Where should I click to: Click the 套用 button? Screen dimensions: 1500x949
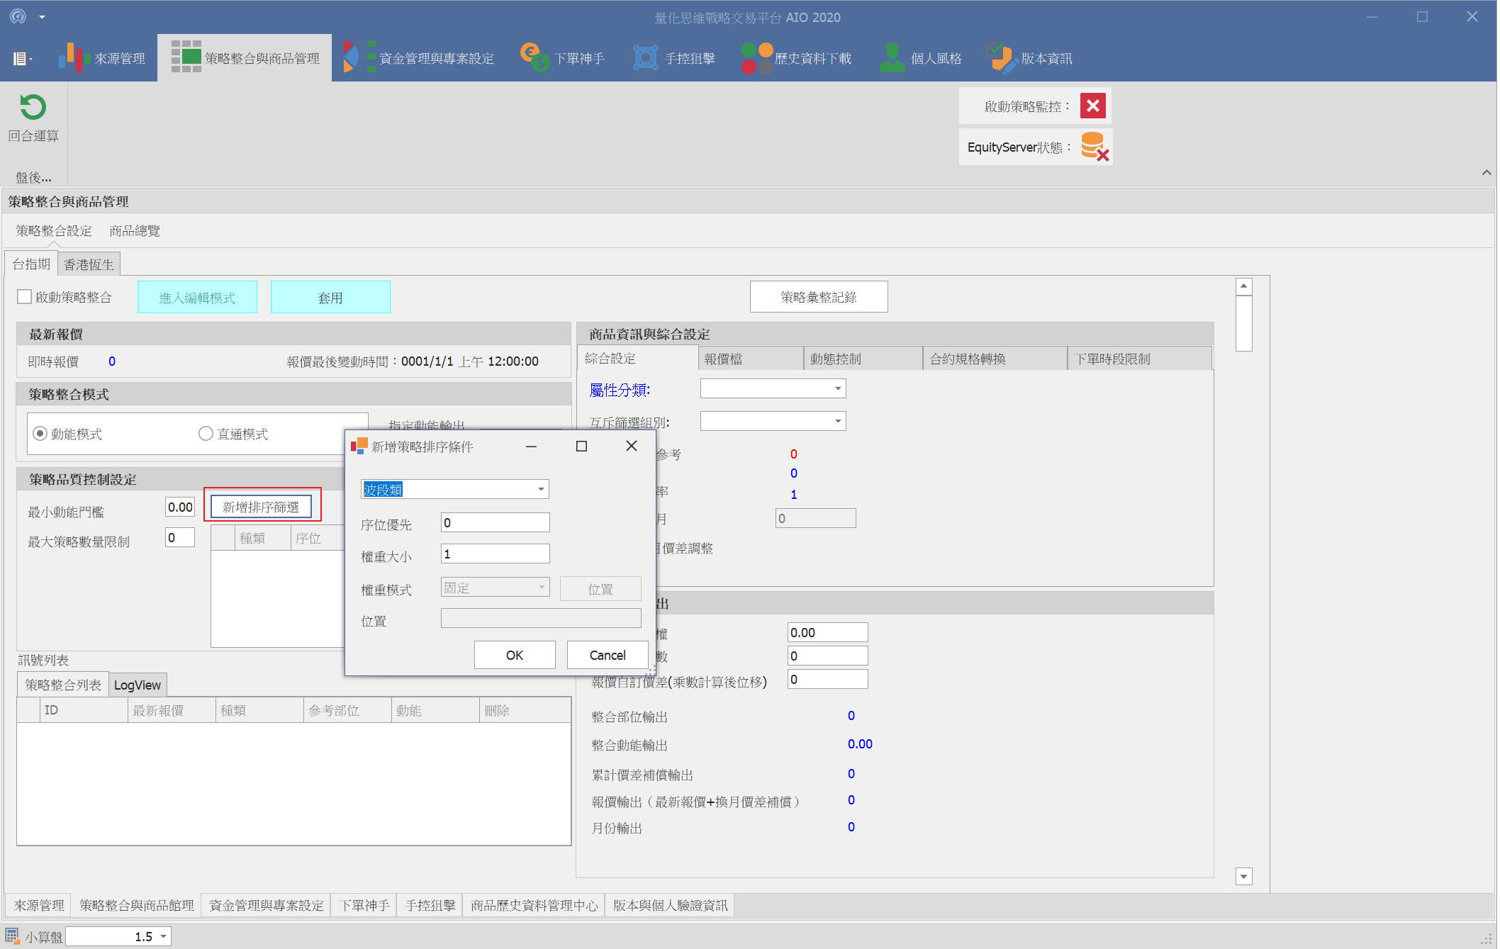[330, 297]
